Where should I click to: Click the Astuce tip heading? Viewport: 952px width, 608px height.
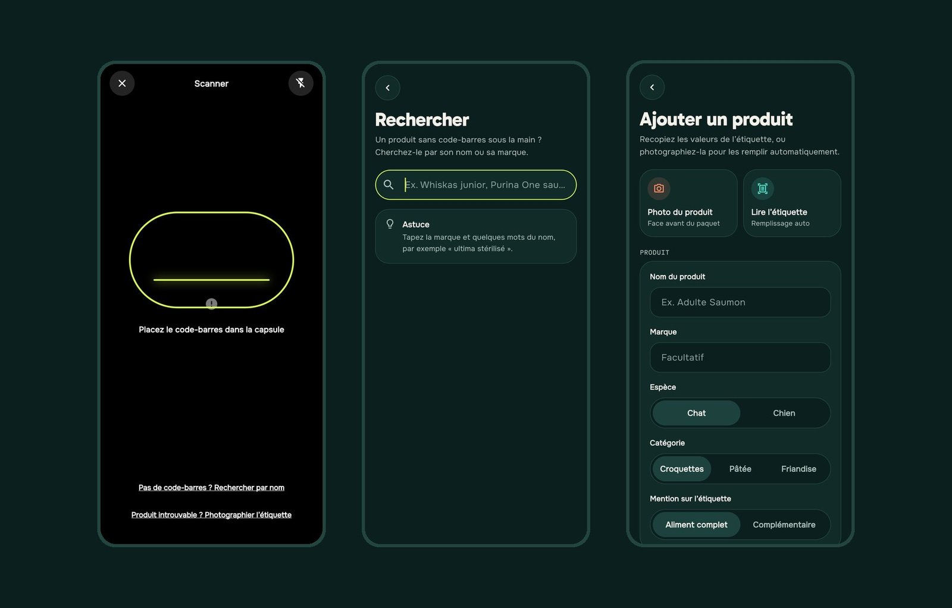pos(416,224)
